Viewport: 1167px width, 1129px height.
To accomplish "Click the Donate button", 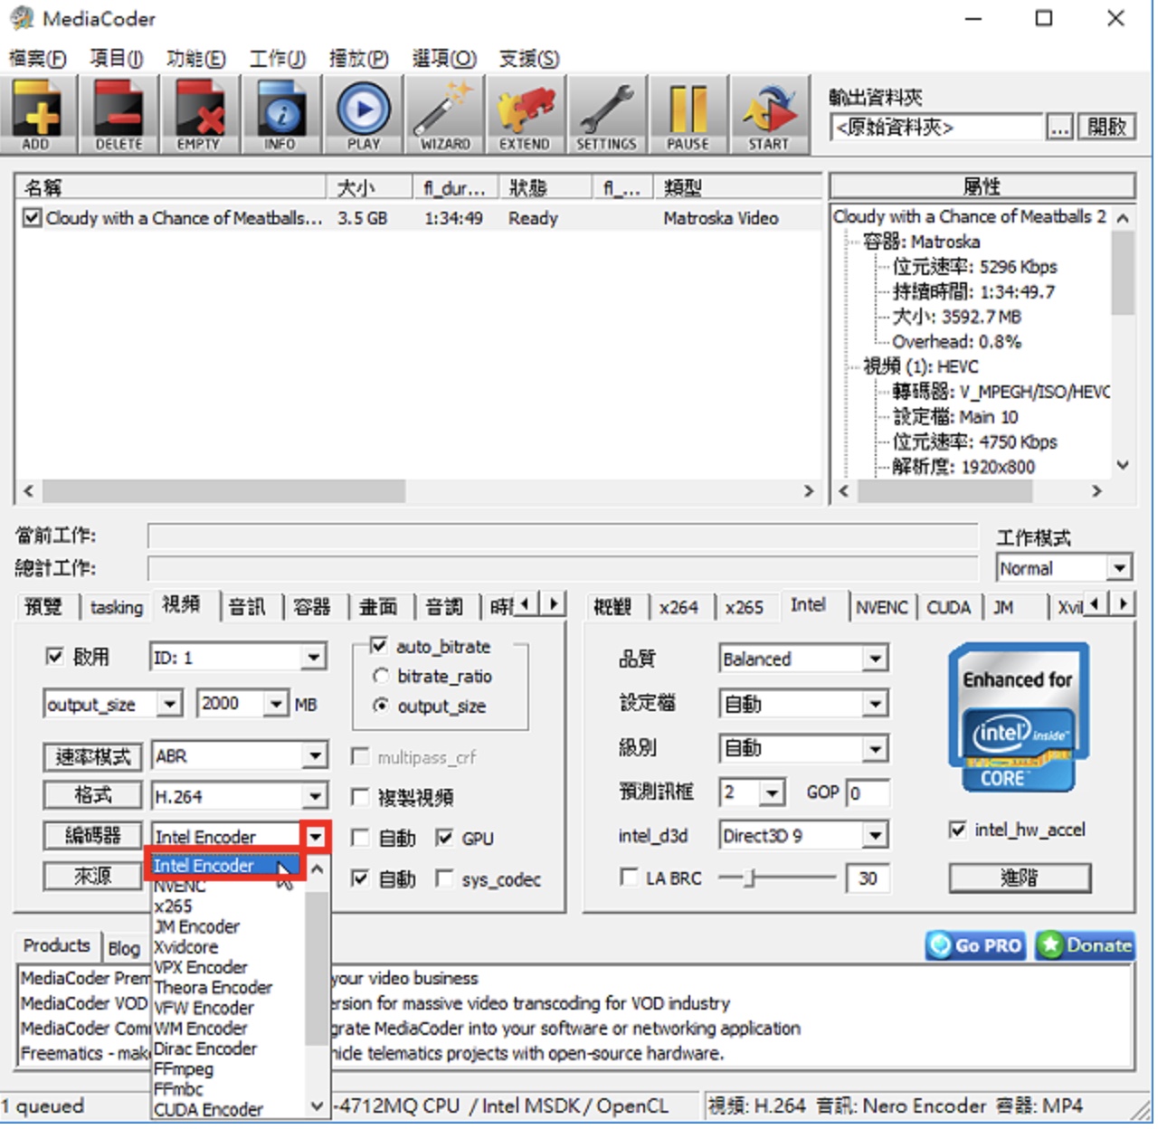I will tap(1085, 945).
